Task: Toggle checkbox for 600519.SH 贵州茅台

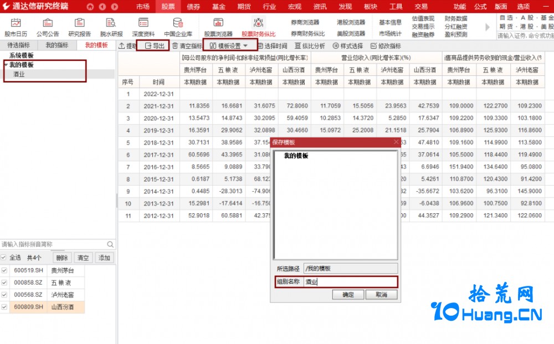Action: [4, 270]
